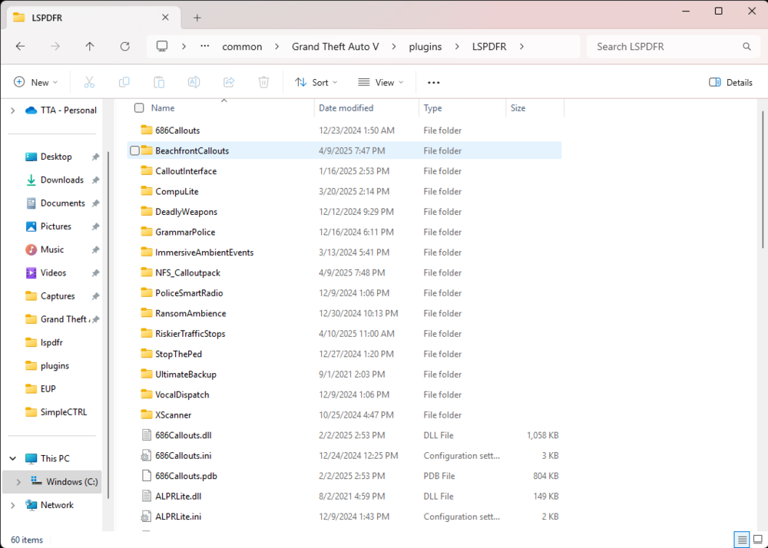This screenshot has width=768, height=548.
Task: Select the Grand Theft Auto V breadcrumb
Action: 336,46
